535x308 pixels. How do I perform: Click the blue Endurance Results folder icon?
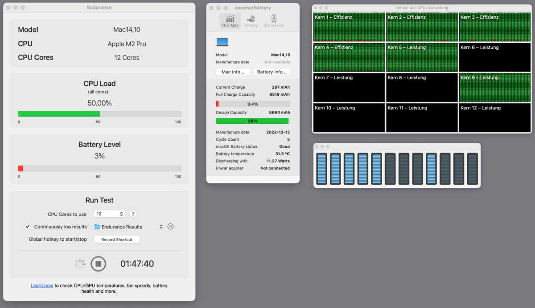(x=97, y=227)
